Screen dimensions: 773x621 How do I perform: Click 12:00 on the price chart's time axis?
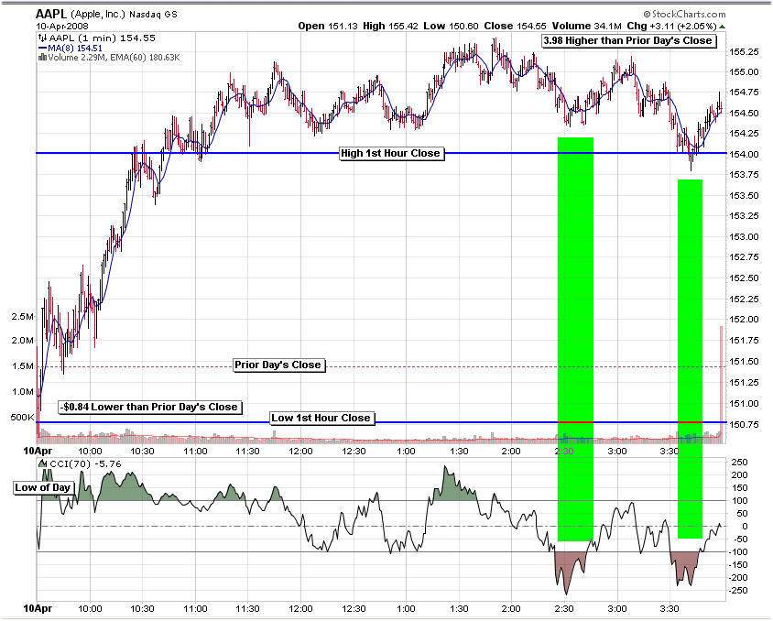point(300,451)
